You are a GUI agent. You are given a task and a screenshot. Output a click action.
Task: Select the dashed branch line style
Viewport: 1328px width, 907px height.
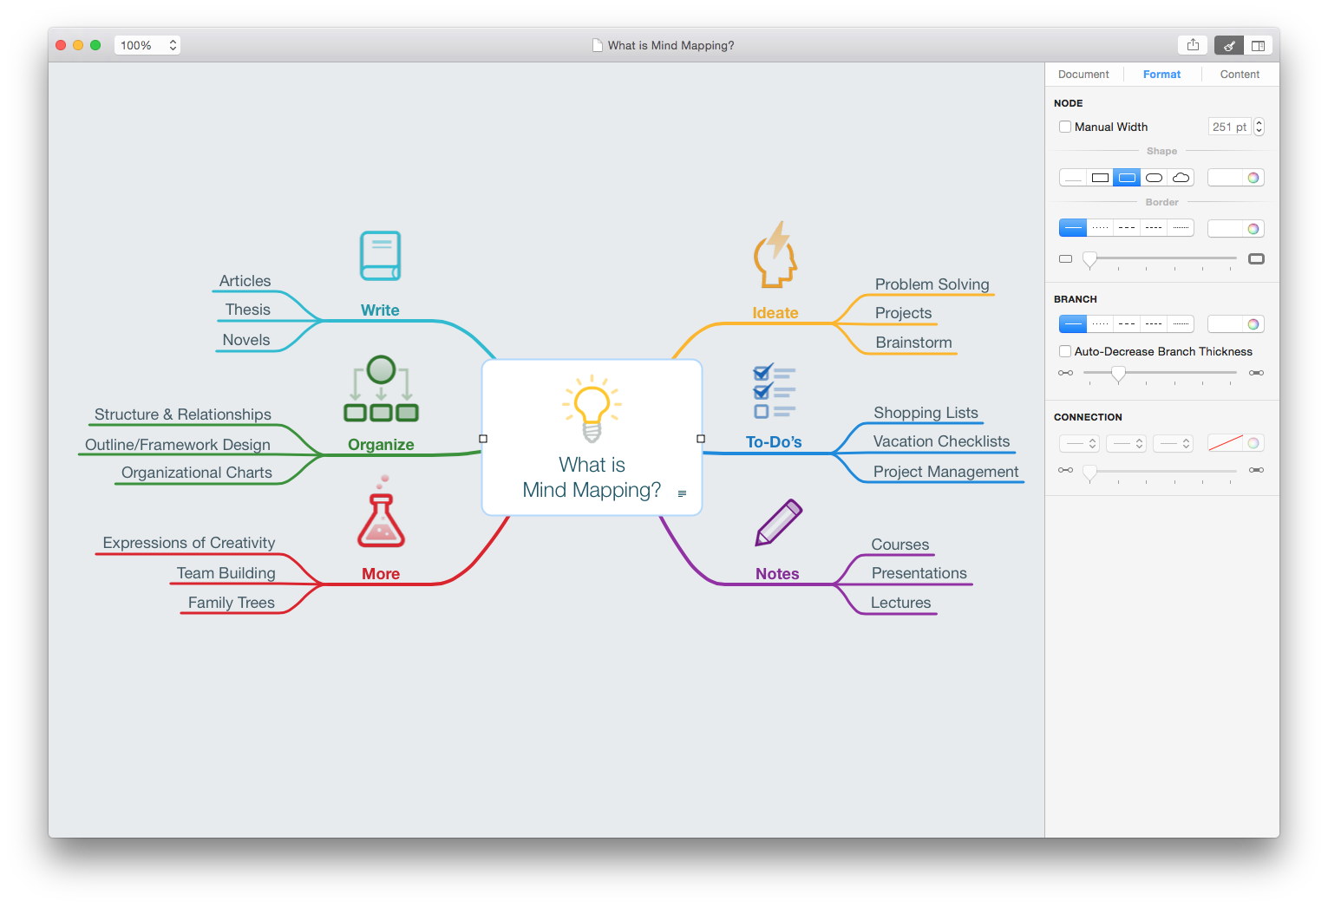1127,323
